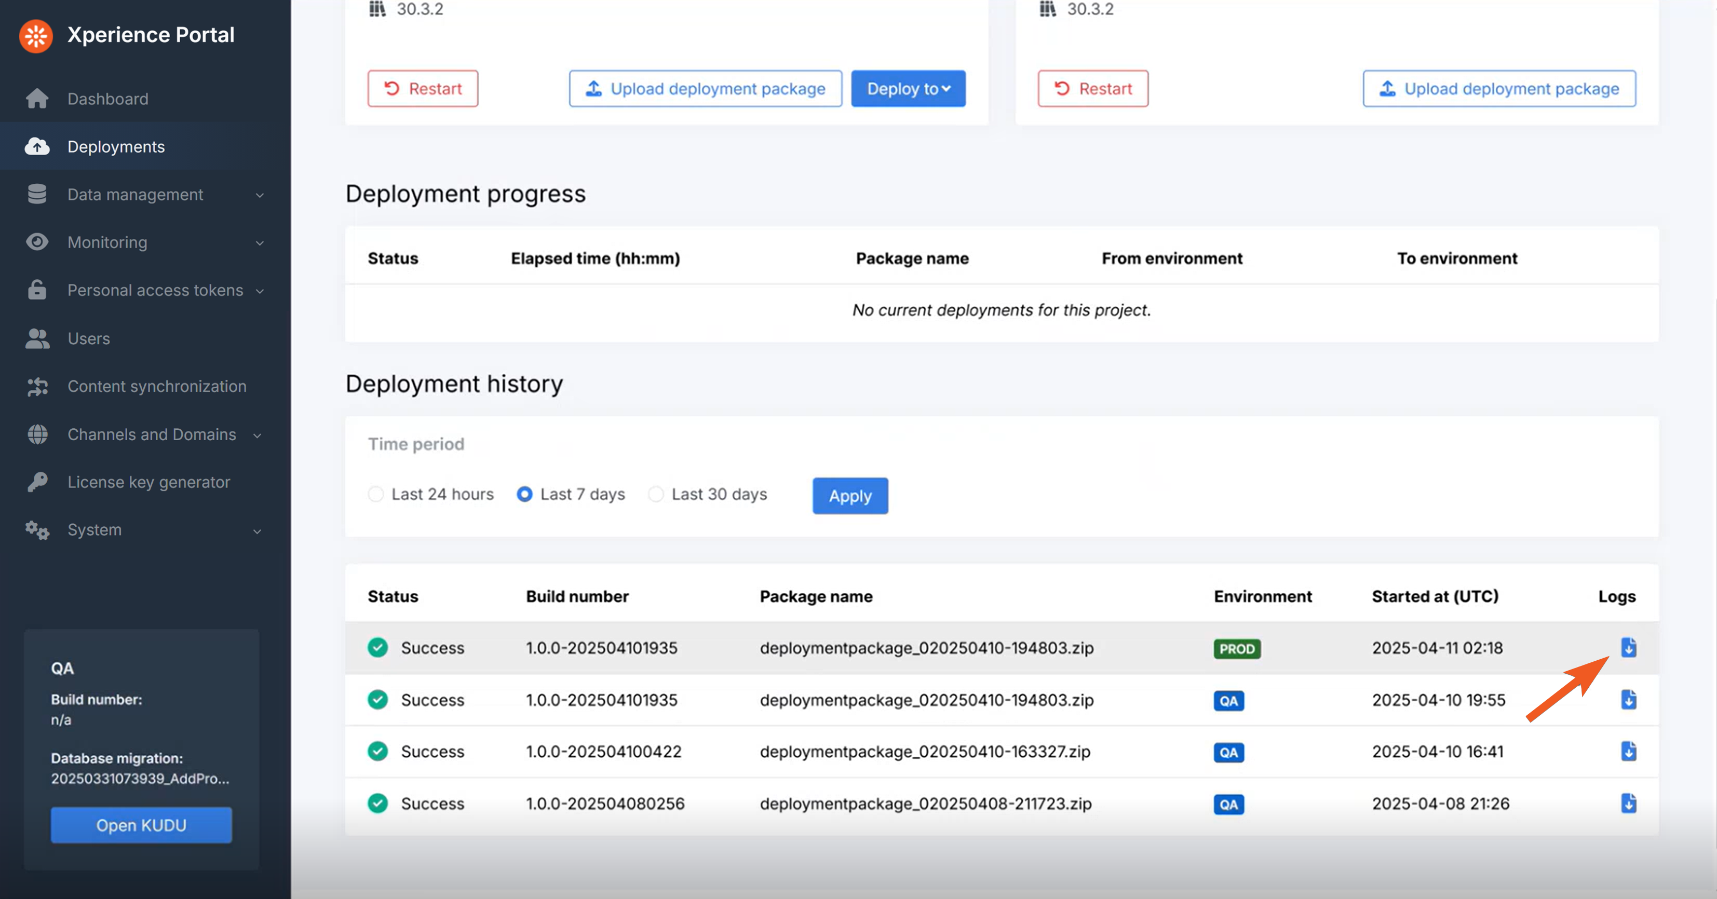Click the Dashboard home icon
Screen dimensions: 1717x899
tap(37, 99)
